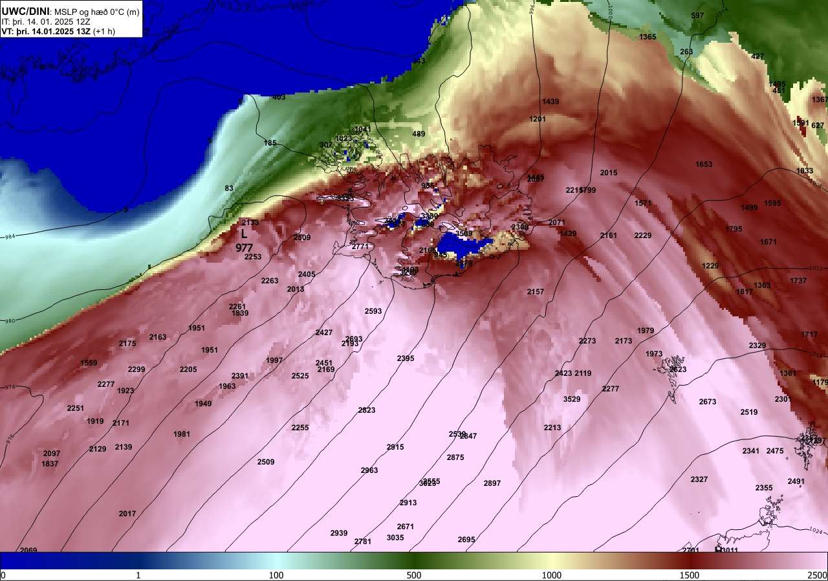The width and height of the screenshot is (828, 581).
Task: Click the L low-pressure marker
Action: pos(244,234)
